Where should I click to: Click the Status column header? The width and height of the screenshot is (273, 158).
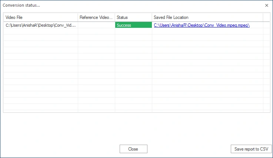click(x=133, y=17)
